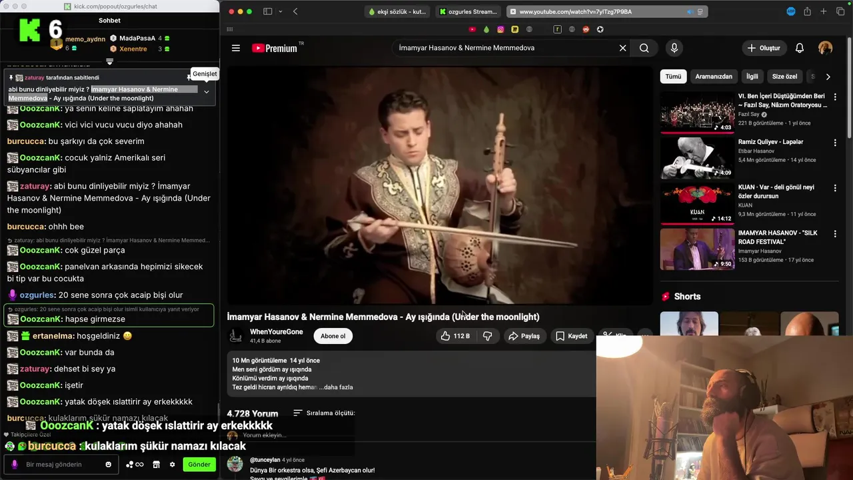Run search with the magnifier icon
Image resolution: width=853 pixels, height=480 pixels.
pyautogui.click(x=644, y=48)
